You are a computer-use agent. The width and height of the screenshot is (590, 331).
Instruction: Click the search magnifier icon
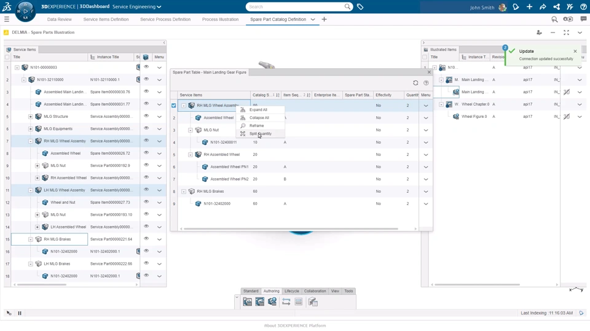(x=347, y=7)
